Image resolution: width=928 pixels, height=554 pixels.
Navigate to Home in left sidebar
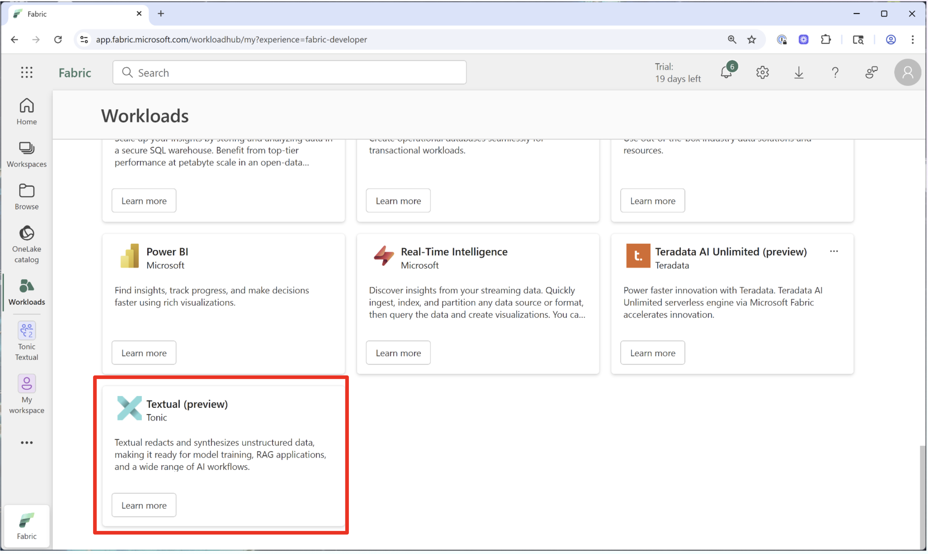[x=26, y=111]
